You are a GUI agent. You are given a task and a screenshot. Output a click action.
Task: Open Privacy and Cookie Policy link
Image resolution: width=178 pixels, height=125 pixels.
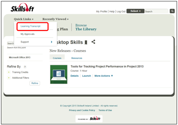[x=82, y=110]
